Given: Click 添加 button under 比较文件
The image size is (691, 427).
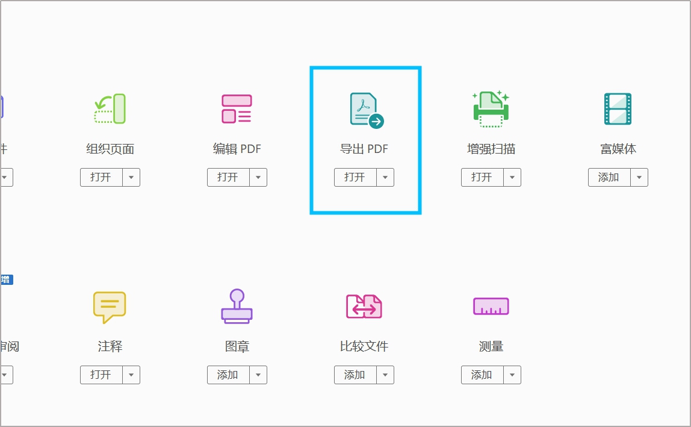Looking at the screenshot, I should 355,375.
